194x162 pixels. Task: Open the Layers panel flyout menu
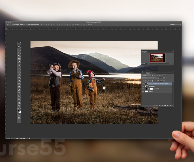173,73
